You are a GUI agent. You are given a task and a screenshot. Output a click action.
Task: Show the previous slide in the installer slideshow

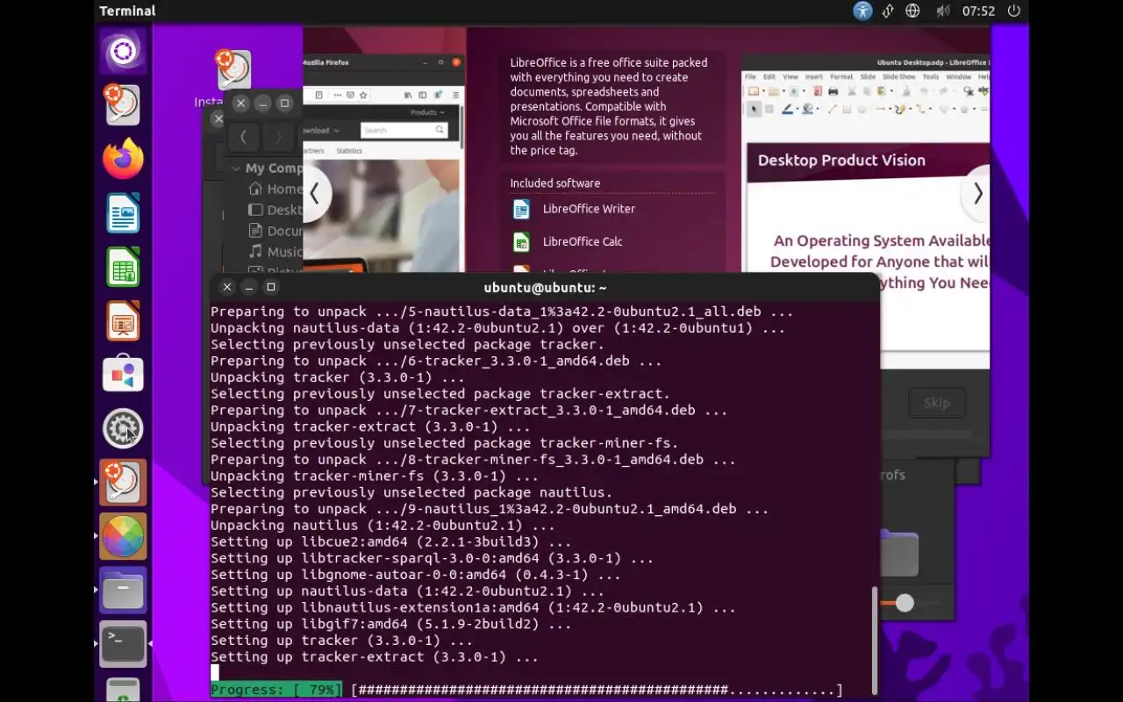coord(314,194)
